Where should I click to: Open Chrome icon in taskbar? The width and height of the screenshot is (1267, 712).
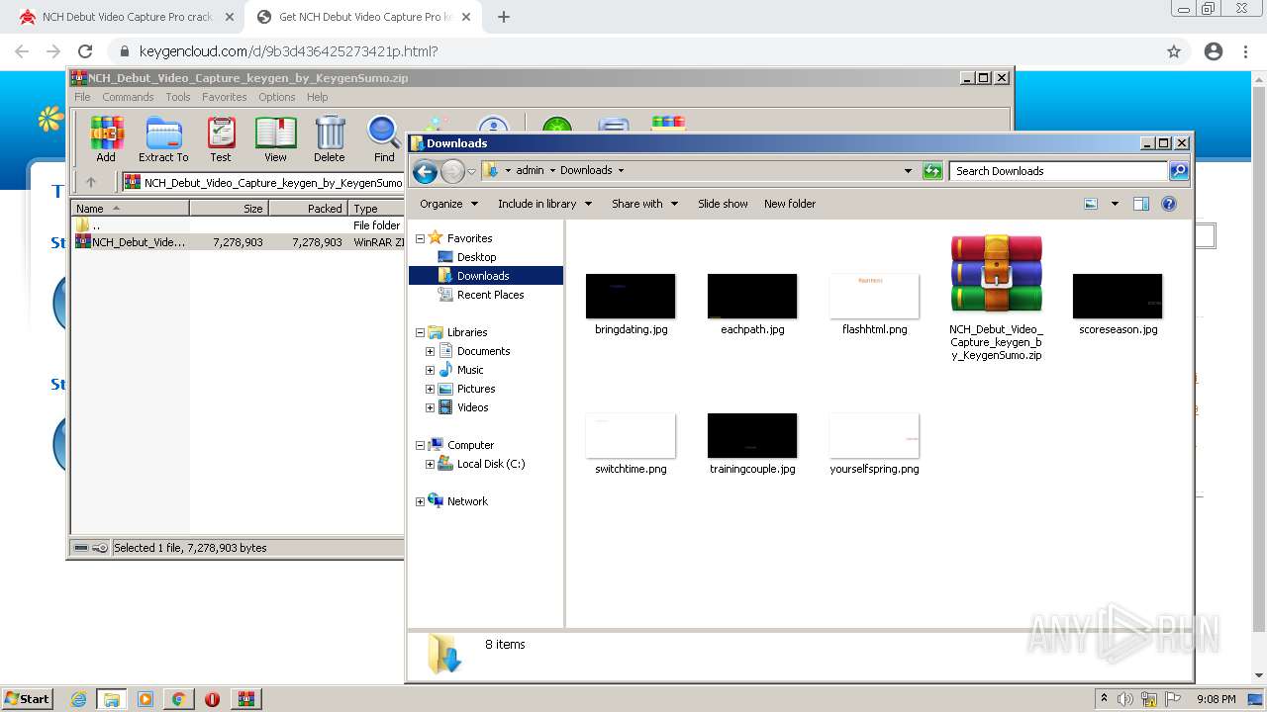pyautogui.click(x=178, y=699)
